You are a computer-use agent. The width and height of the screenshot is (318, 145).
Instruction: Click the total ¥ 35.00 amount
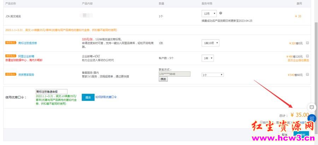tap(300, 115)
